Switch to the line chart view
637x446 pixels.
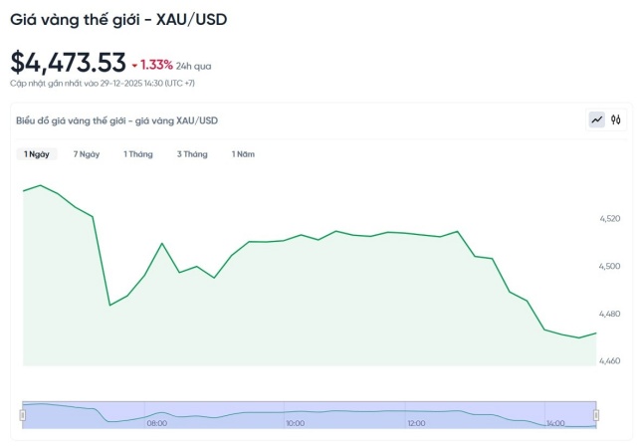coord(597,119)
